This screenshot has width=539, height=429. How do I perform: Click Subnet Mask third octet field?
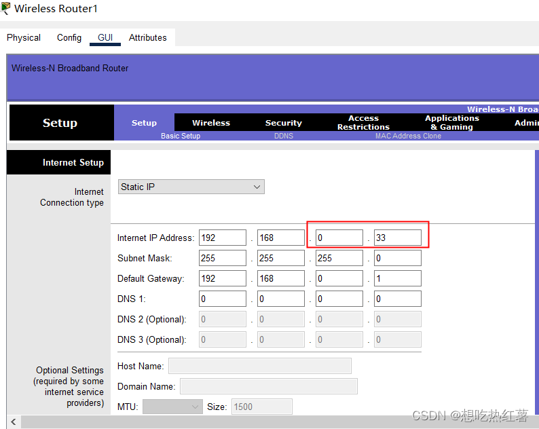click(x=339, y=258)
